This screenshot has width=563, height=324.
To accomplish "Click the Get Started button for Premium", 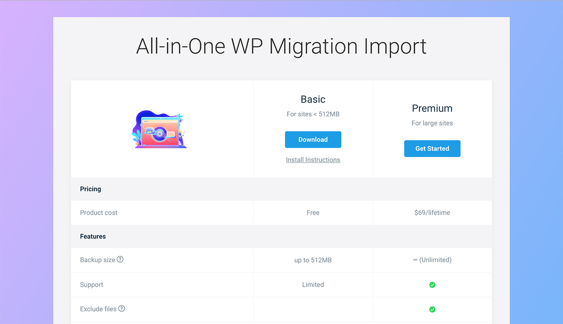I will pyautogui.click(x=432, y=148).
